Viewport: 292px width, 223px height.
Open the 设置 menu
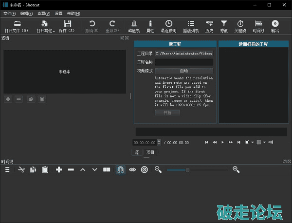pyautogui.click(x=58, y=13)
